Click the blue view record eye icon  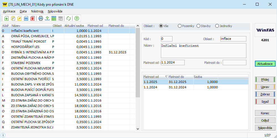[x=26, y=18]
